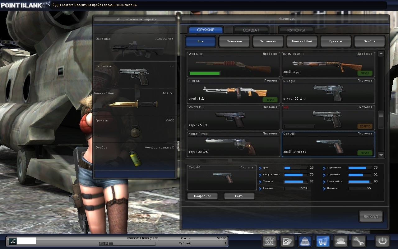The height and width of the screenshot is (249, 398).
Task: Select the РПД Sl. machine gun item
Action: (x=233, y=91)
